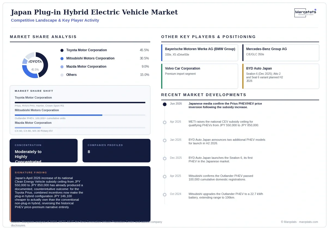329x230 pixels.
Task: Click the Recent Market Developments heading
Action: 204,95
